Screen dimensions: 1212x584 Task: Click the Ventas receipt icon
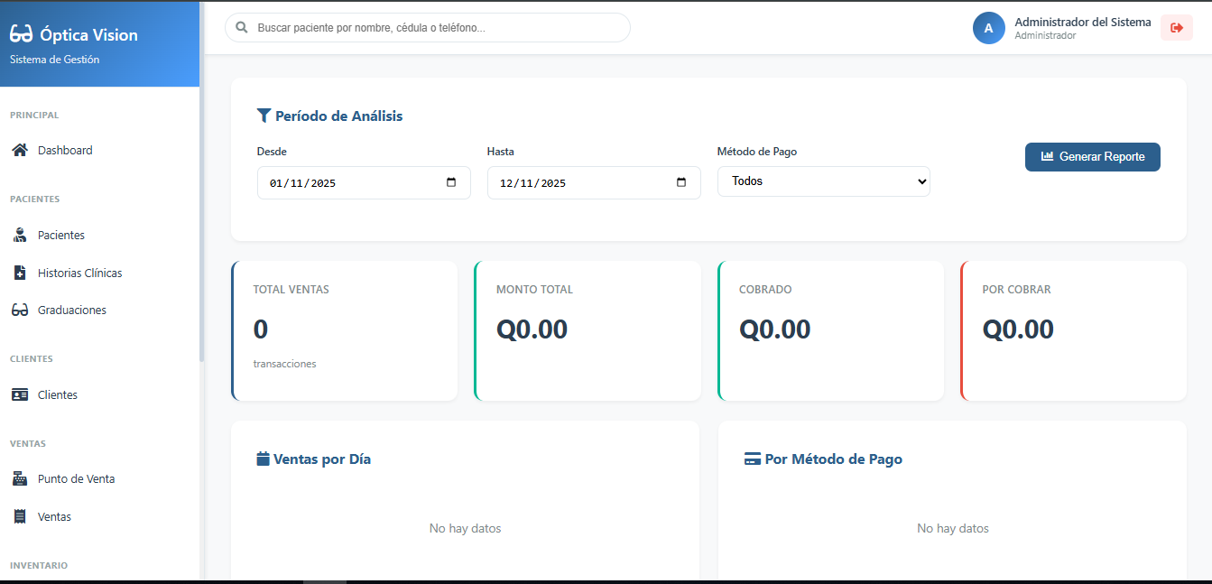(x=20, y=517)
